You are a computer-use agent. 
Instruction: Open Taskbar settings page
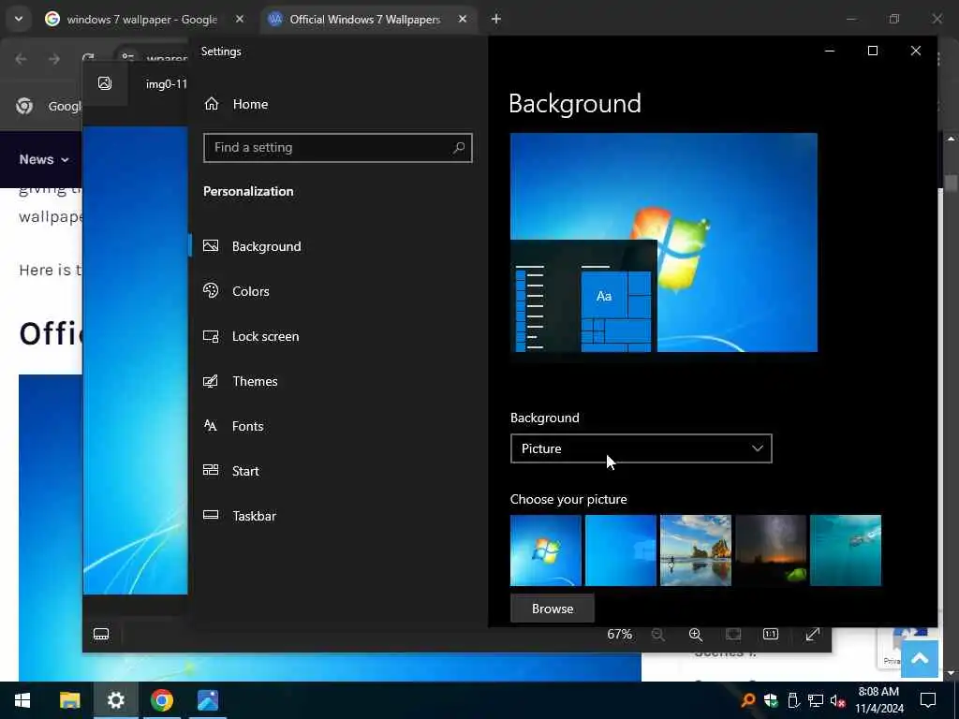pyautogui.click(x=240, y=516)
